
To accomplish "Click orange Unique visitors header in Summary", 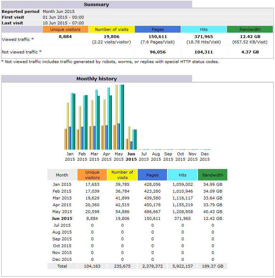I will click(x=65, y=29).
